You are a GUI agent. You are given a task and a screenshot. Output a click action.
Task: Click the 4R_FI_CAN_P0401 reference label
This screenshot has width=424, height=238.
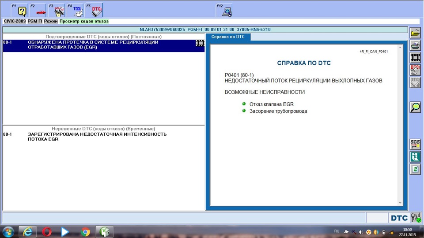click(374, 52)
